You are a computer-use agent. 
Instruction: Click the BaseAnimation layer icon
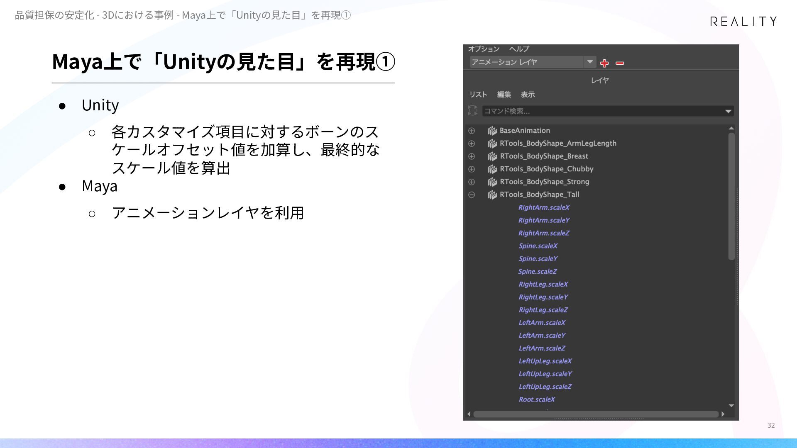492,131
